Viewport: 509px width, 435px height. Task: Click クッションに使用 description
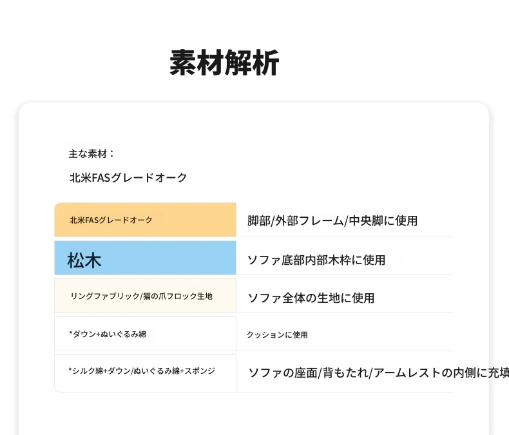[277, 334]
